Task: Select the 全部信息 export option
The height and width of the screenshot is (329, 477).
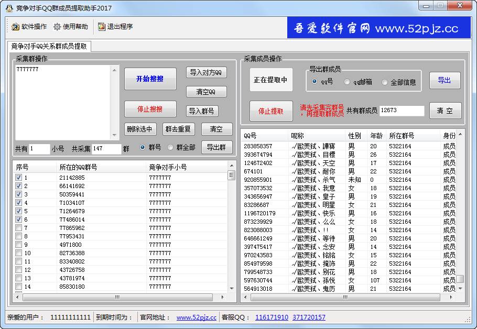Action: tap(385, 82)
